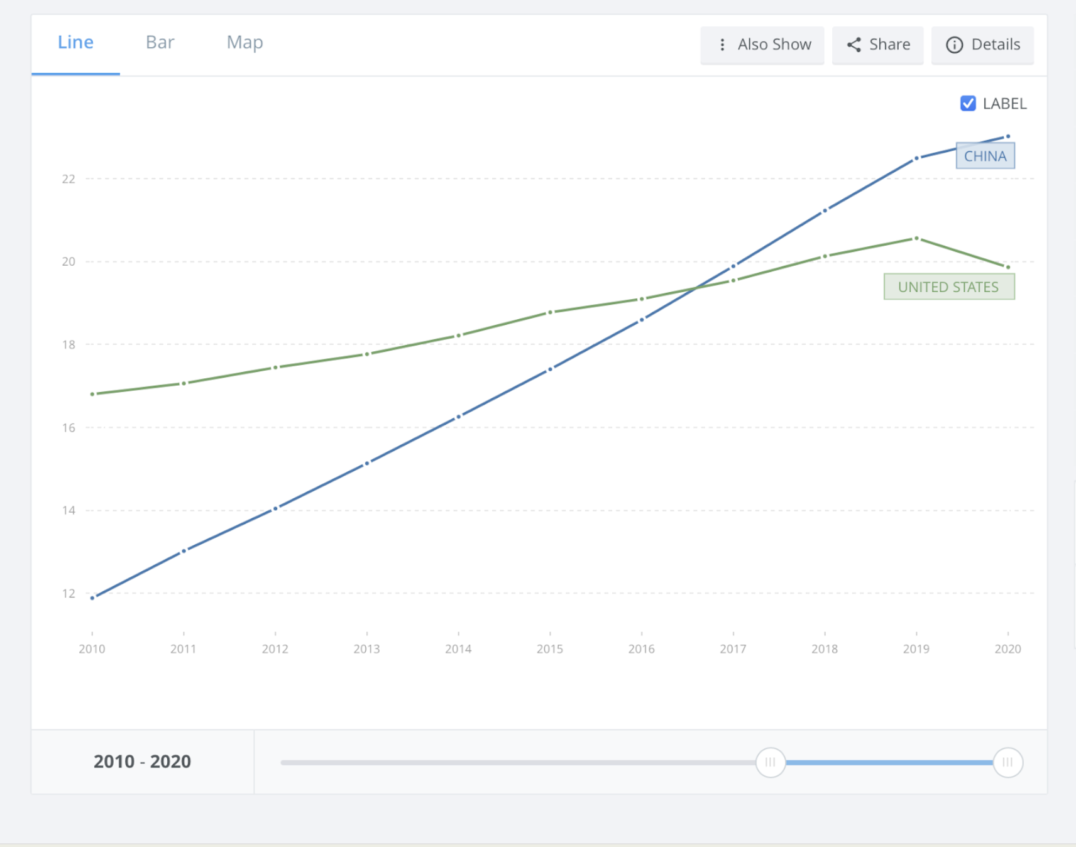Viewport: 1076px width, 847px height.
Task: Click the blue selected range of the year slider
Action: (889, 762)
